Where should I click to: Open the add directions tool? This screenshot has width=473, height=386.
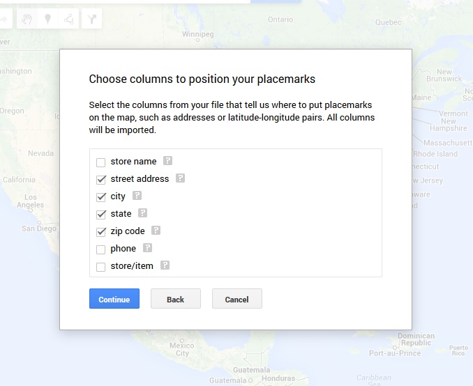(x=91, y=19)
